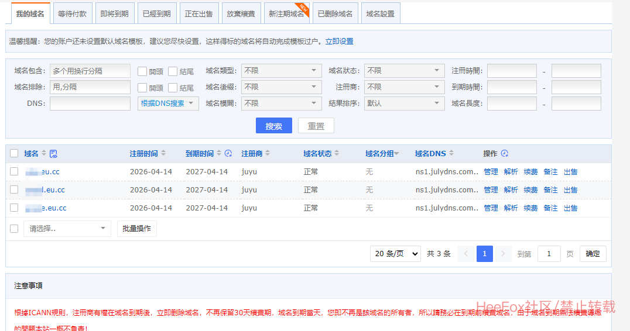This screenshot has width=630, height=331.
Task: Click 出售 for first domain row
Action: [x=570, y=172]
